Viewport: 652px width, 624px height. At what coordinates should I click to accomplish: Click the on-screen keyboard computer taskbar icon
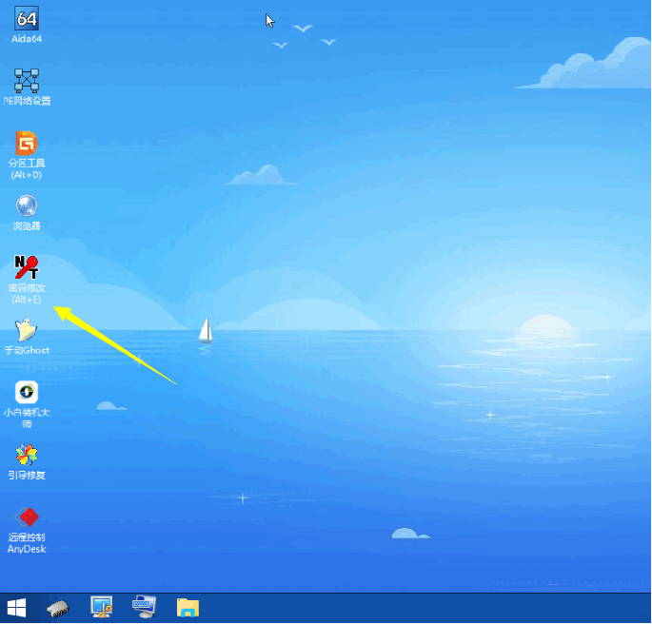(x=145, y=607)
